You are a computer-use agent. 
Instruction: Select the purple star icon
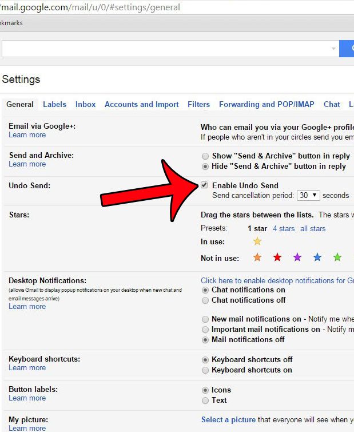pos(297,257)
